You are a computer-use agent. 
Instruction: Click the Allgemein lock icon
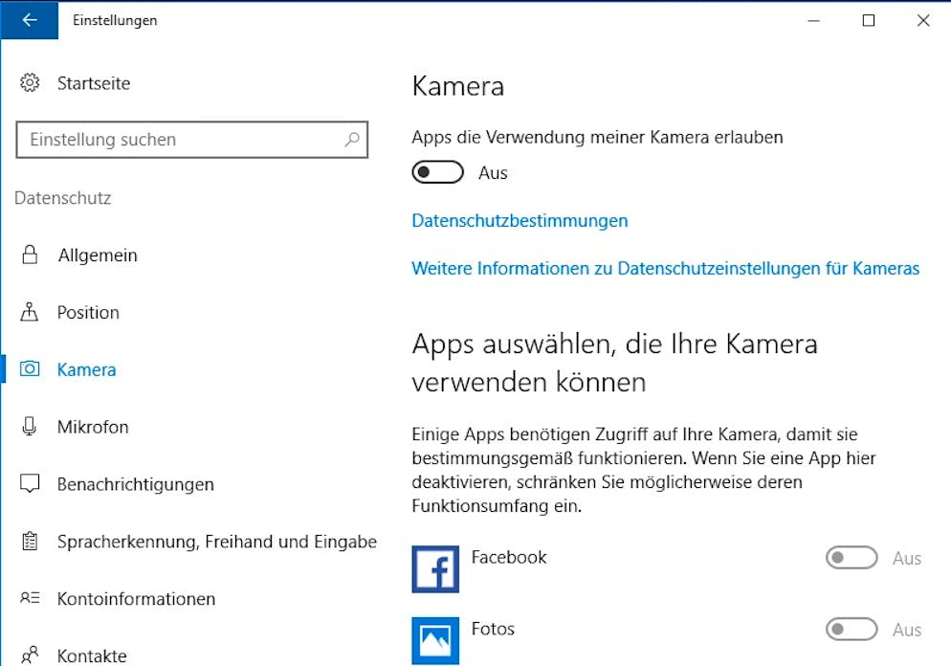click(30, 255)
